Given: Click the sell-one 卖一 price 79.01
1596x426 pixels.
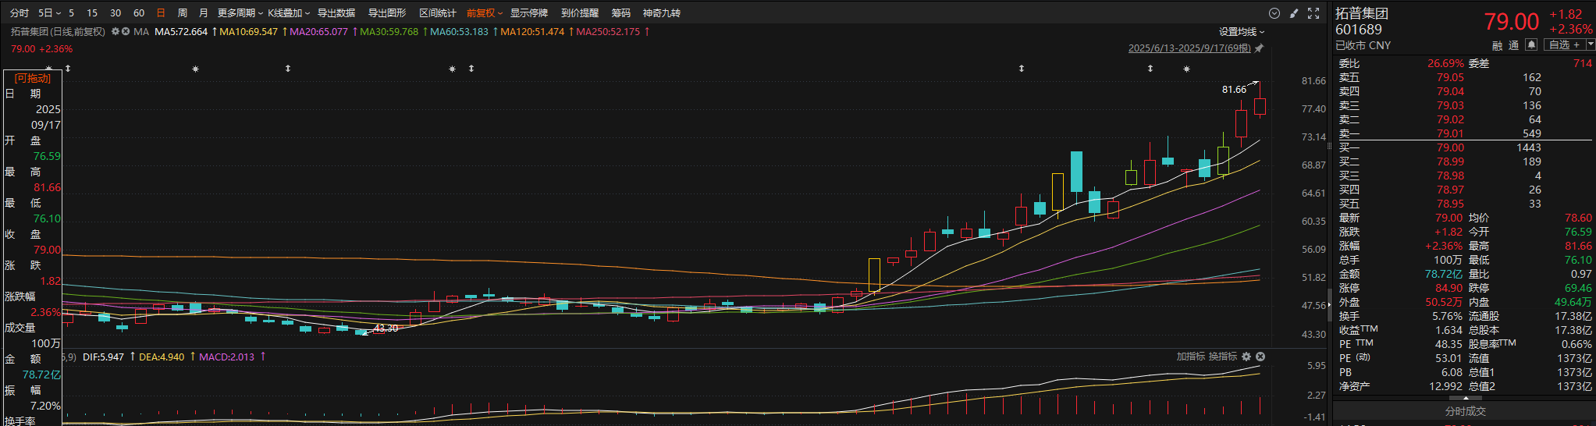Looking at the screenshot, I should [x=1451, y=133].
